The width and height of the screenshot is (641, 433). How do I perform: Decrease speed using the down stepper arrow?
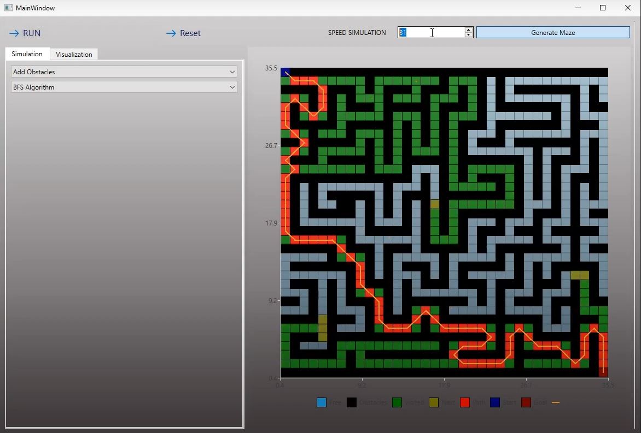pyautogui.click(x=469, y=35)
